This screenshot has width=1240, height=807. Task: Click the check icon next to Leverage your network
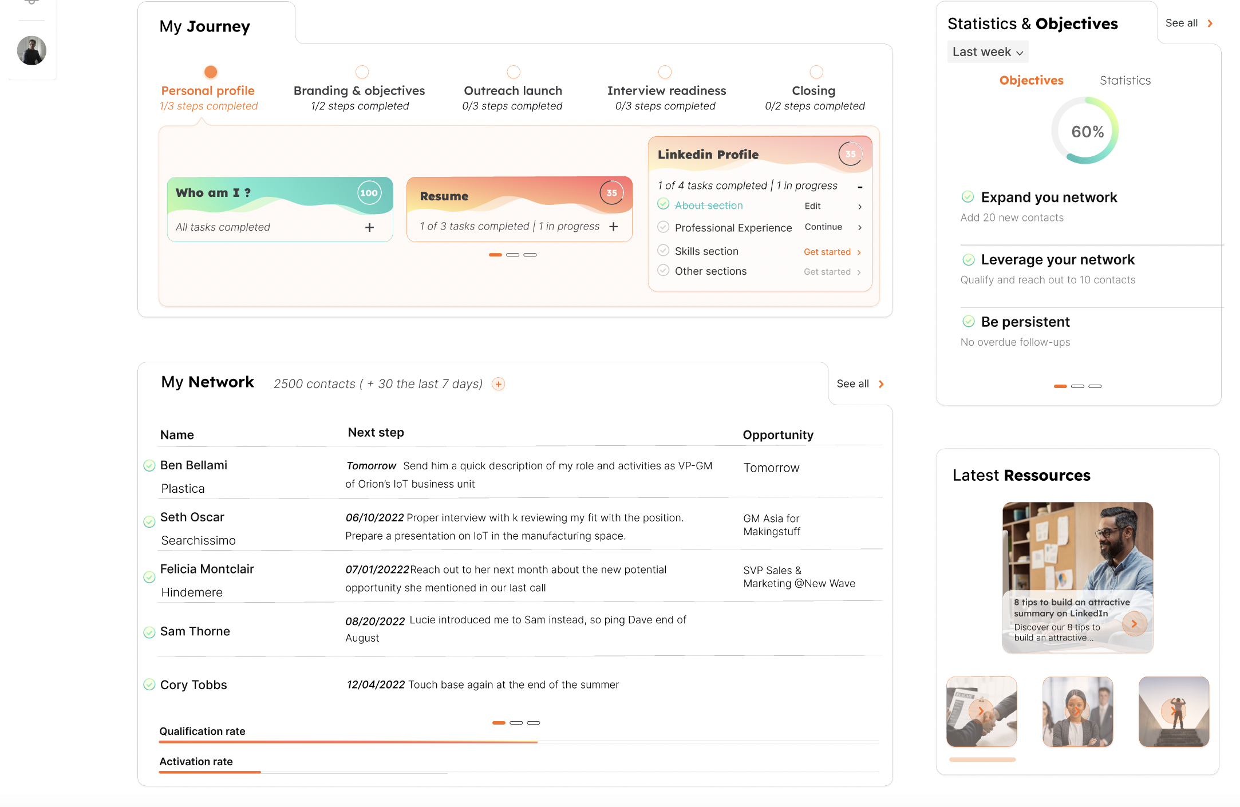pos(968,259)
